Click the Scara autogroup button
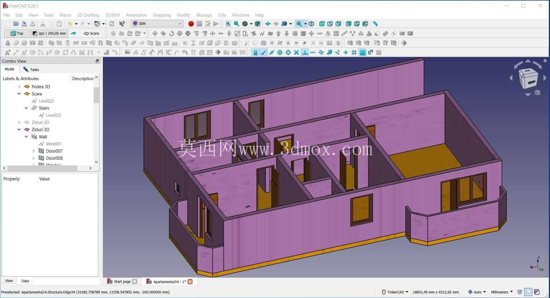The image size is (550, 298). coord(91,33)
